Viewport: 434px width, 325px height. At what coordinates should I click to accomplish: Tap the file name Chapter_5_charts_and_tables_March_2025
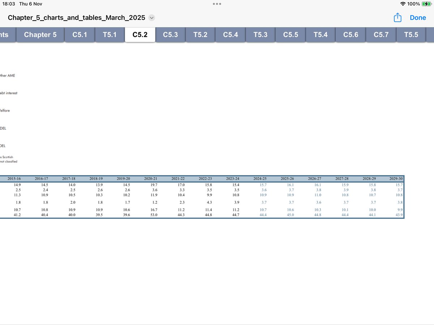pos(77,18)
